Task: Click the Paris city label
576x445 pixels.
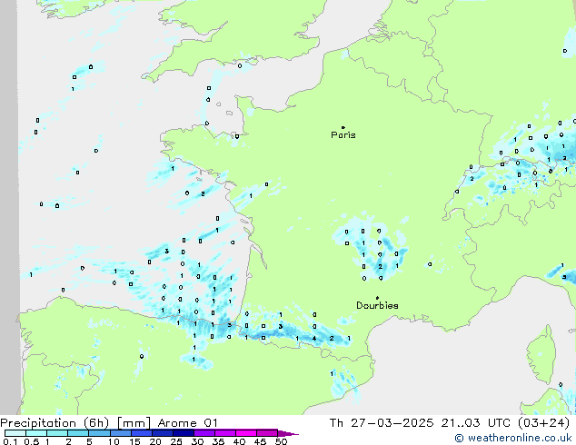Action: pyautogui.click(x=343, y=135)
